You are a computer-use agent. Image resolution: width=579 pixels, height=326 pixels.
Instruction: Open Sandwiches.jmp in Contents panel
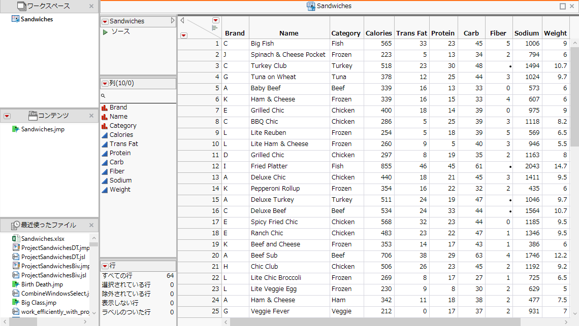[x=43, y=129]
